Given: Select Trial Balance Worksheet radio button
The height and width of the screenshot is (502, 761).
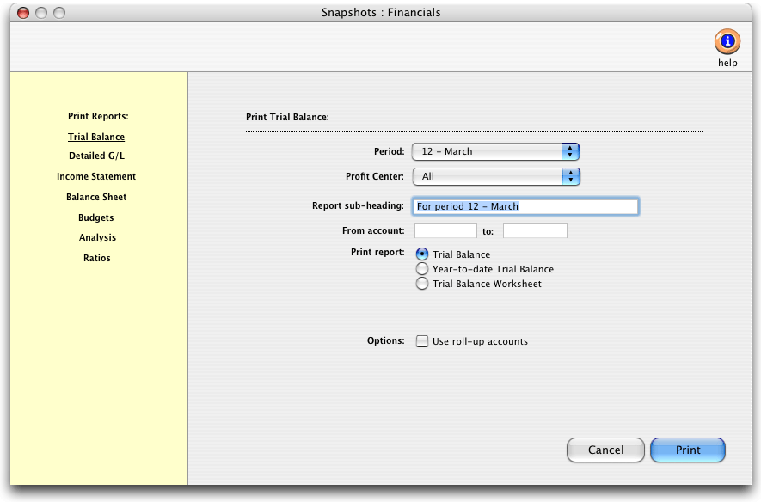Looking at the screenshot, I should [x=422, y=284].
